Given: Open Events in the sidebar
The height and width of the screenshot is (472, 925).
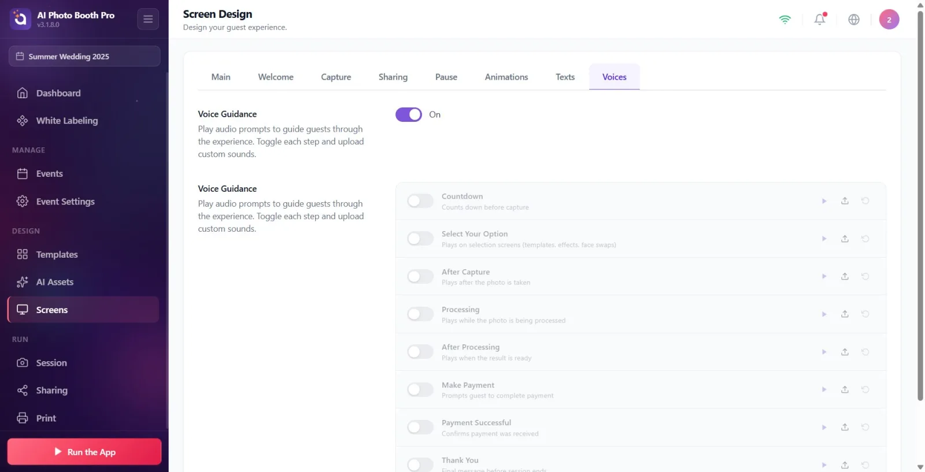Looking at the screenshot, I should pos(83,174).
